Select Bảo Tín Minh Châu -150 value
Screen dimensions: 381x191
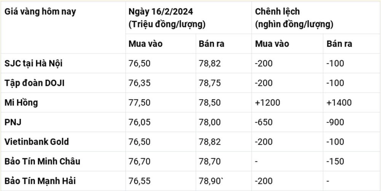point(335,161)
